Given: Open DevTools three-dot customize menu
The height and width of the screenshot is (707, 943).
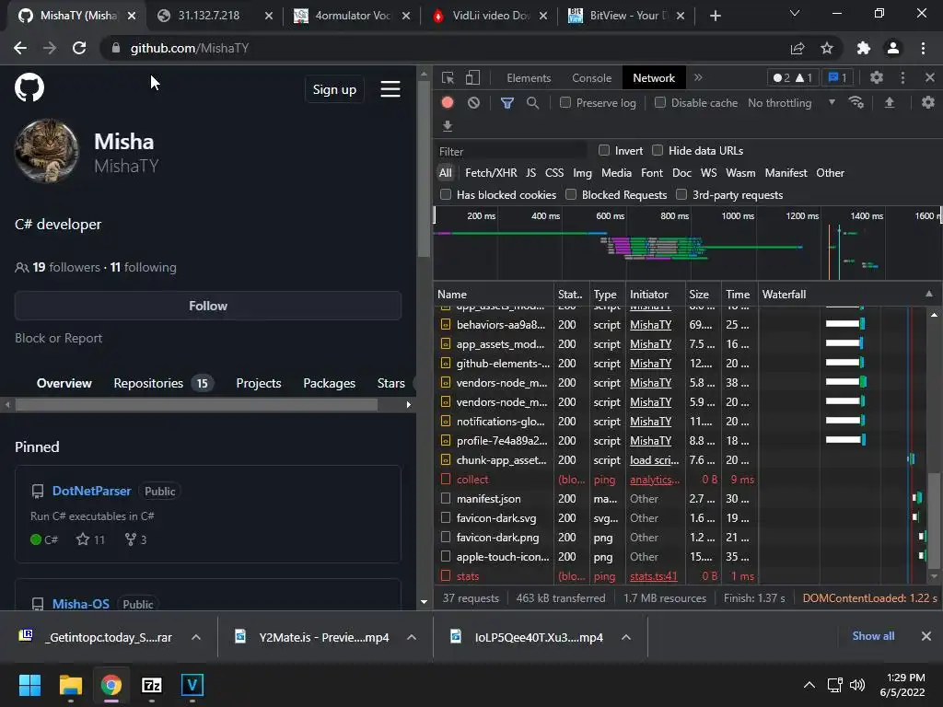Looking at the screenshot, I should [x=902, y=77].
